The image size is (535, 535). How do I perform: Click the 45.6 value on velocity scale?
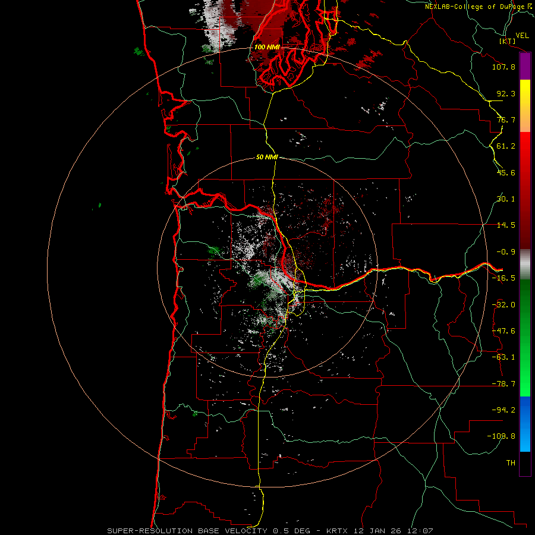pyautogui.click(x=506, y=172)
